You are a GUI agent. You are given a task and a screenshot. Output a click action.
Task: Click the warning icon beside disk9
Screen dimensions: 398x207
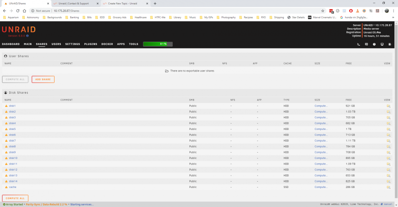tap(6, 152)
